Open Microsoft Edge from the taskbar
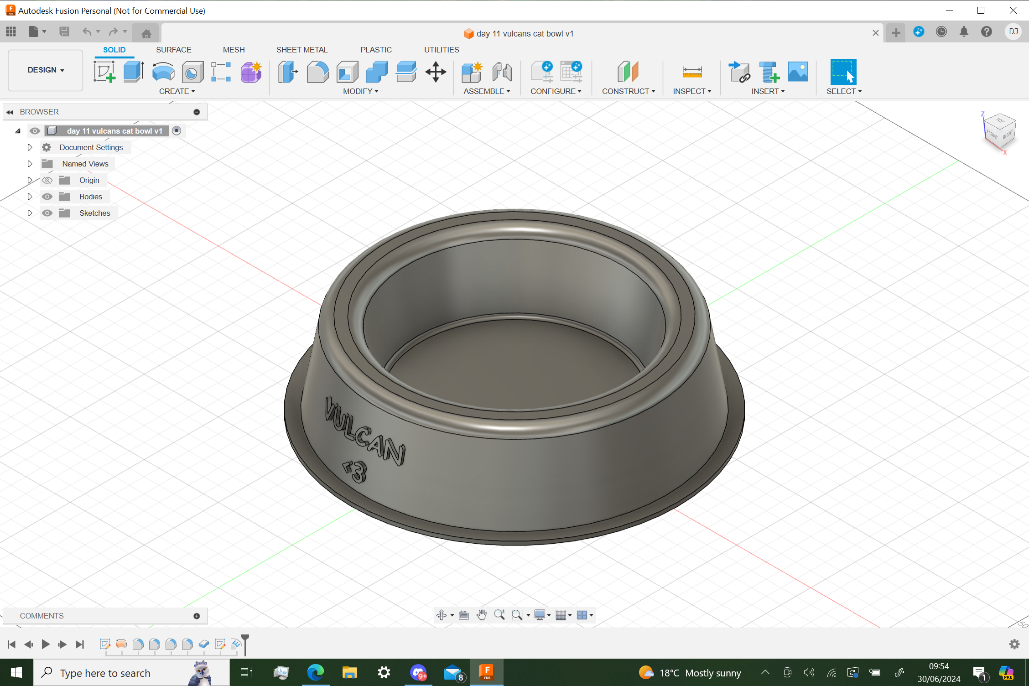This screenshot has width=1029, height=686. 315,672
